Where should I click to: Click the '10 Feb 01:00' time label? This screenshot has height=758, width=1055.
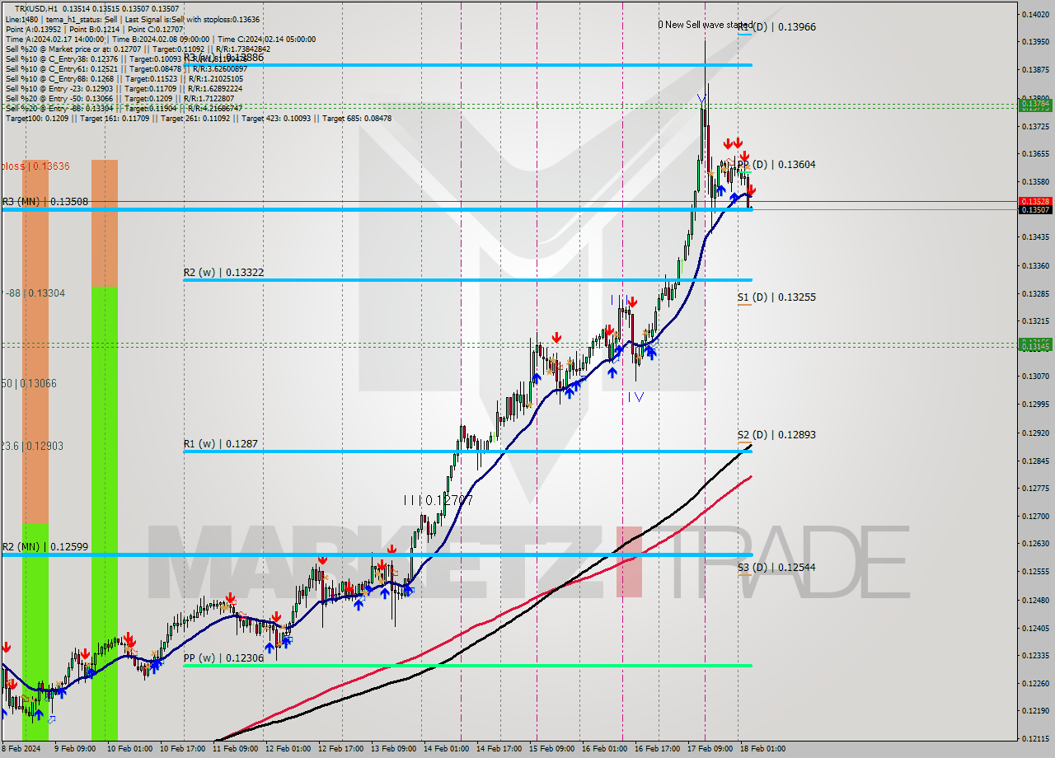[128, 749]
